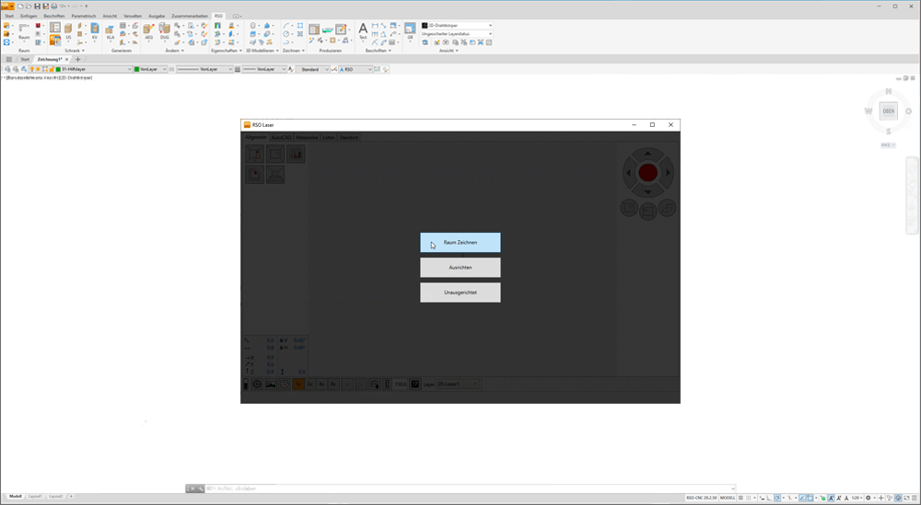Expand the 01-Hilfslayer layer dropdown
This screenshot has width=921, height=505.
click(x=92, y=69)
